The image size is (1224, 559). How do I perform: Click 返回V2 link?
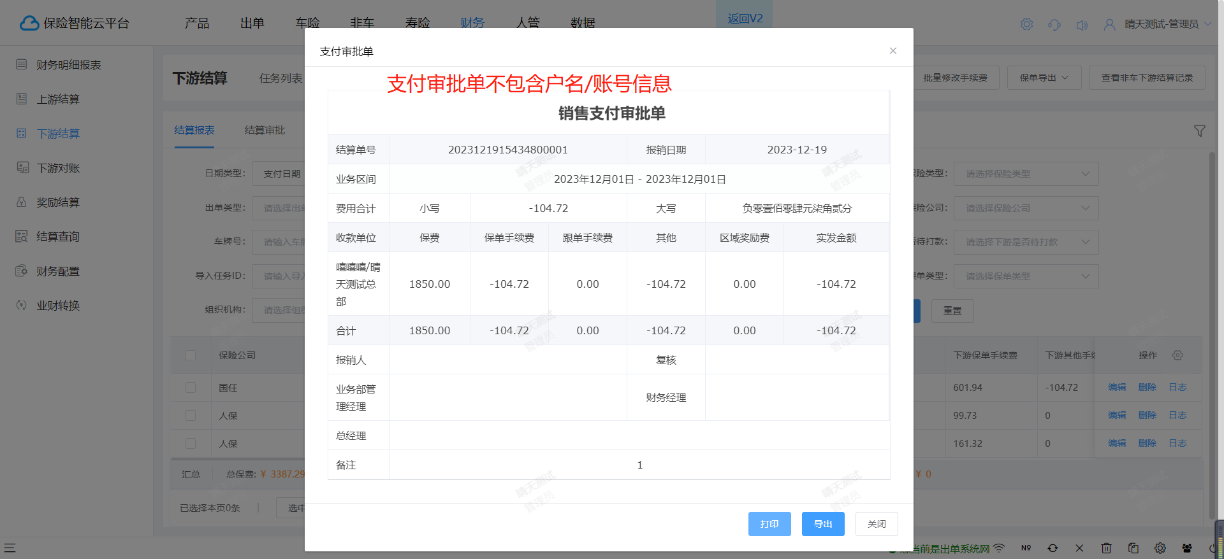tap(745, 18)
